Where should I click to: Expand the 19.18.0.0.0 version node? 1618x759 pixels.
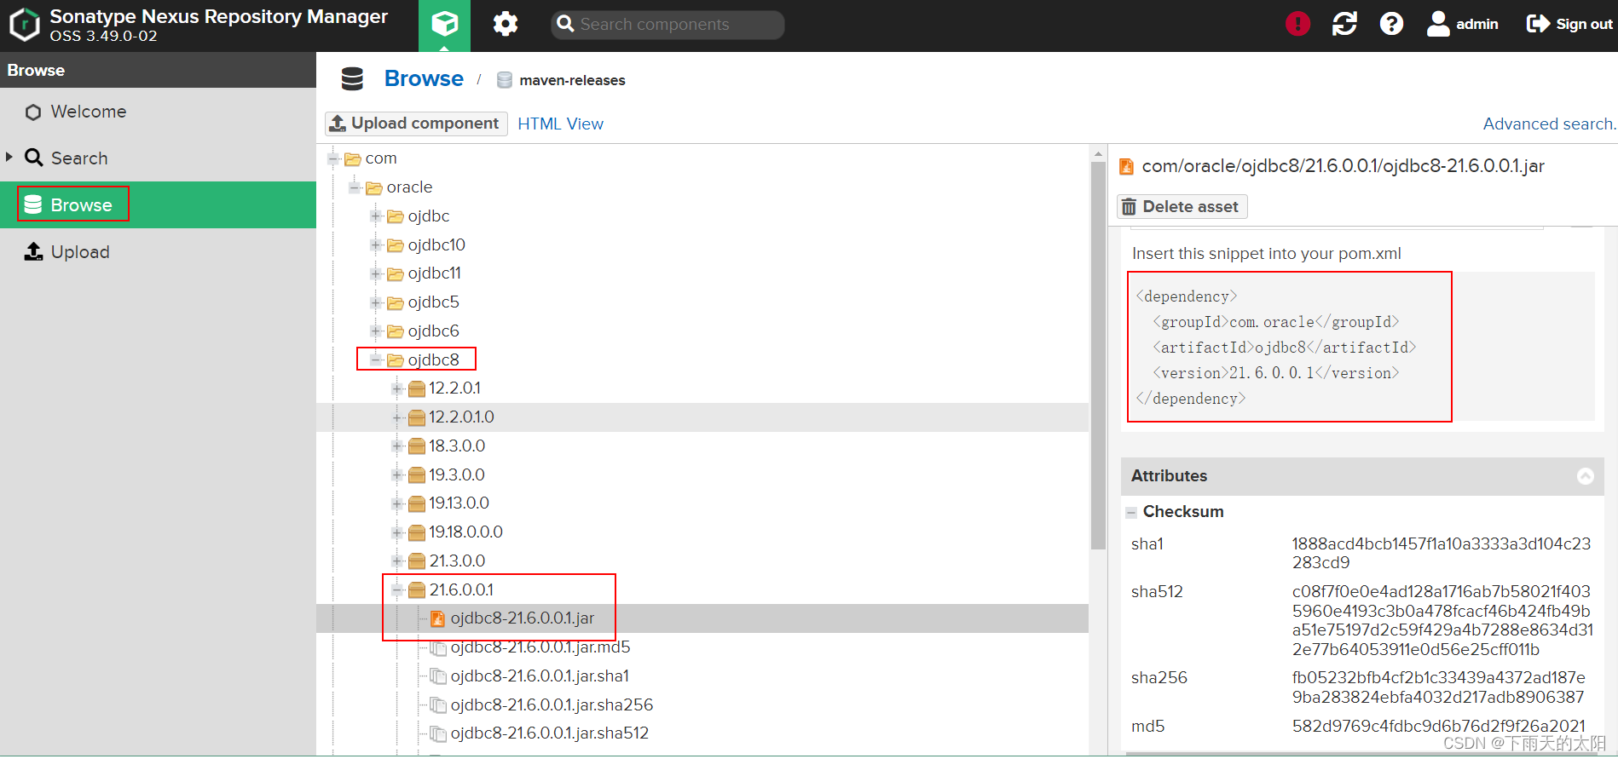point(397,532)
